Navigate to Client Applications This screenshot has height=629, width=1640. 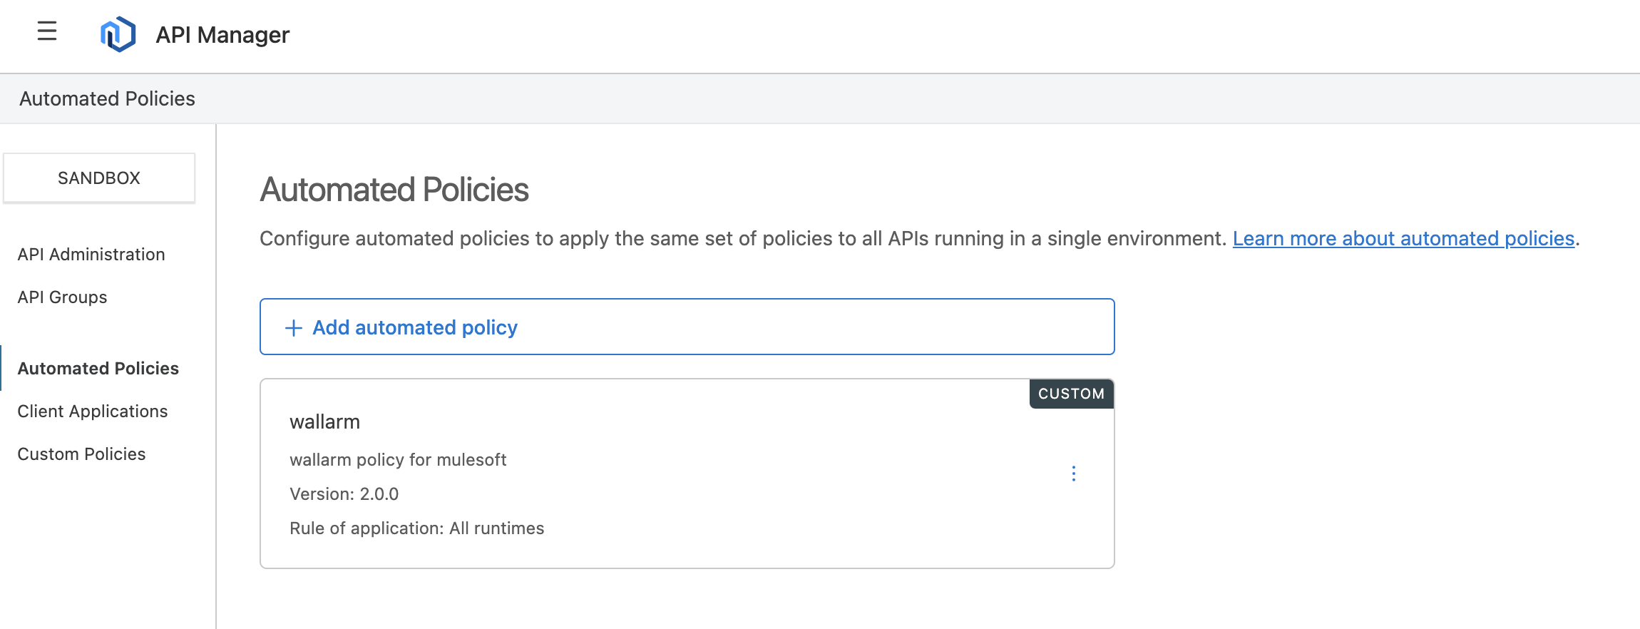[93, 411]
